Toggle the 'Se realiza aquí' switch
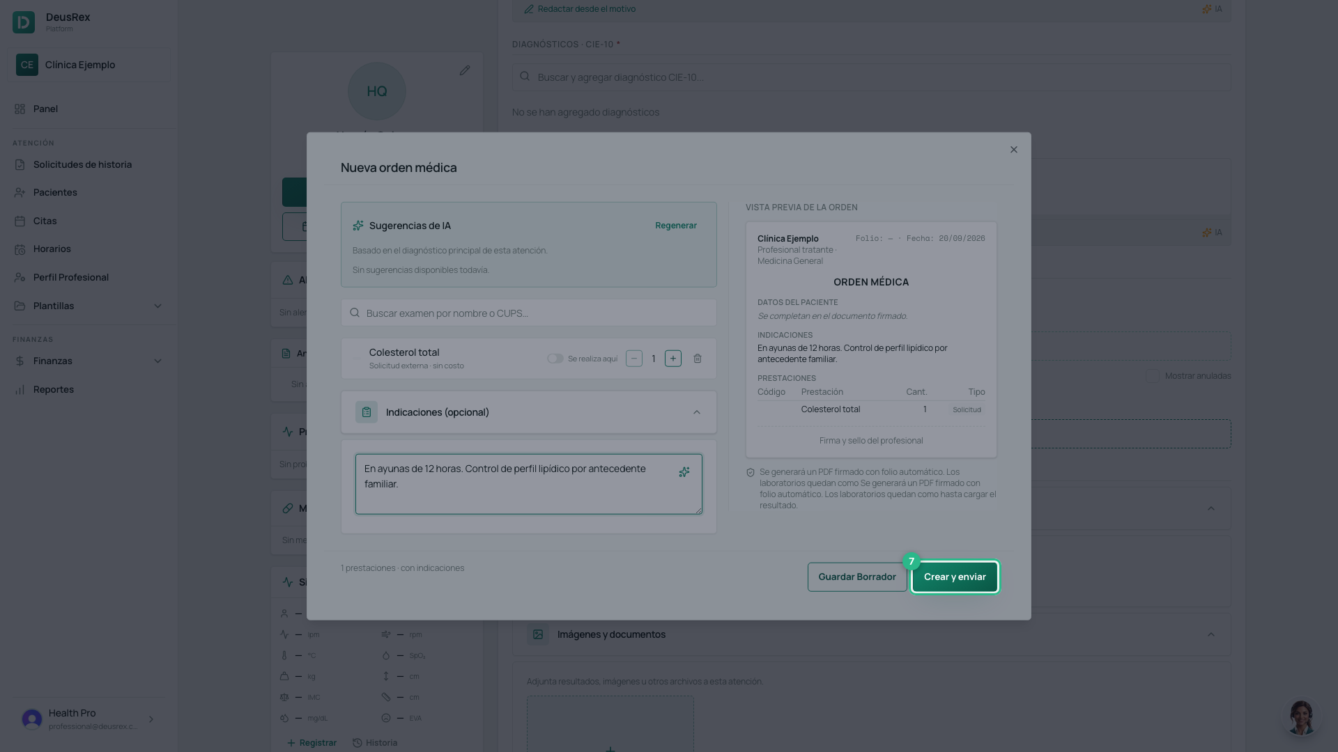This screenshot has width=1338, height=752. 555,359
